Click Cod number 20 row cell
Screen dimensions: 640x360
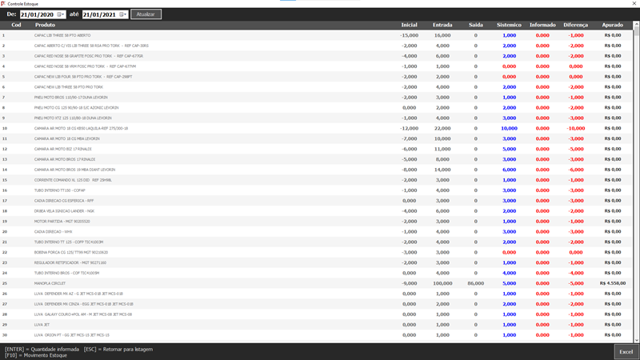point(5,232)
